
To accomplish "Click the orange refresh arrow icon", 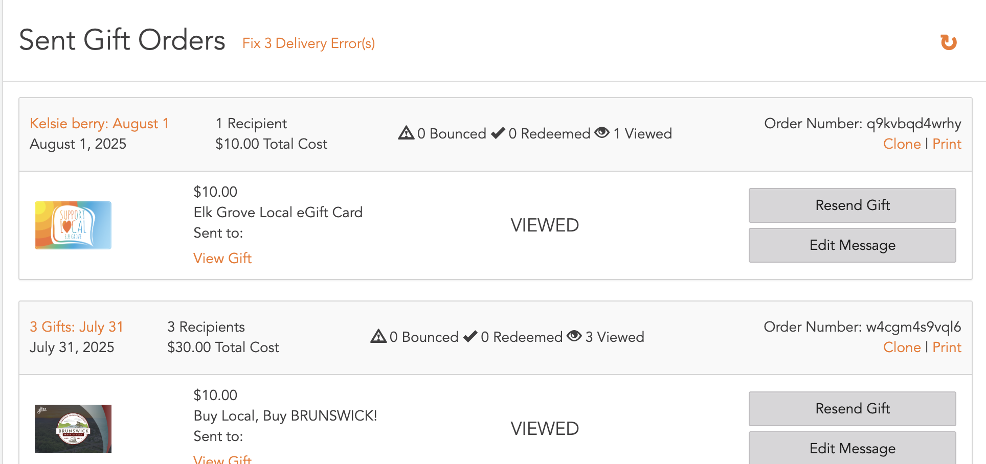I will [x=949, y=42].
